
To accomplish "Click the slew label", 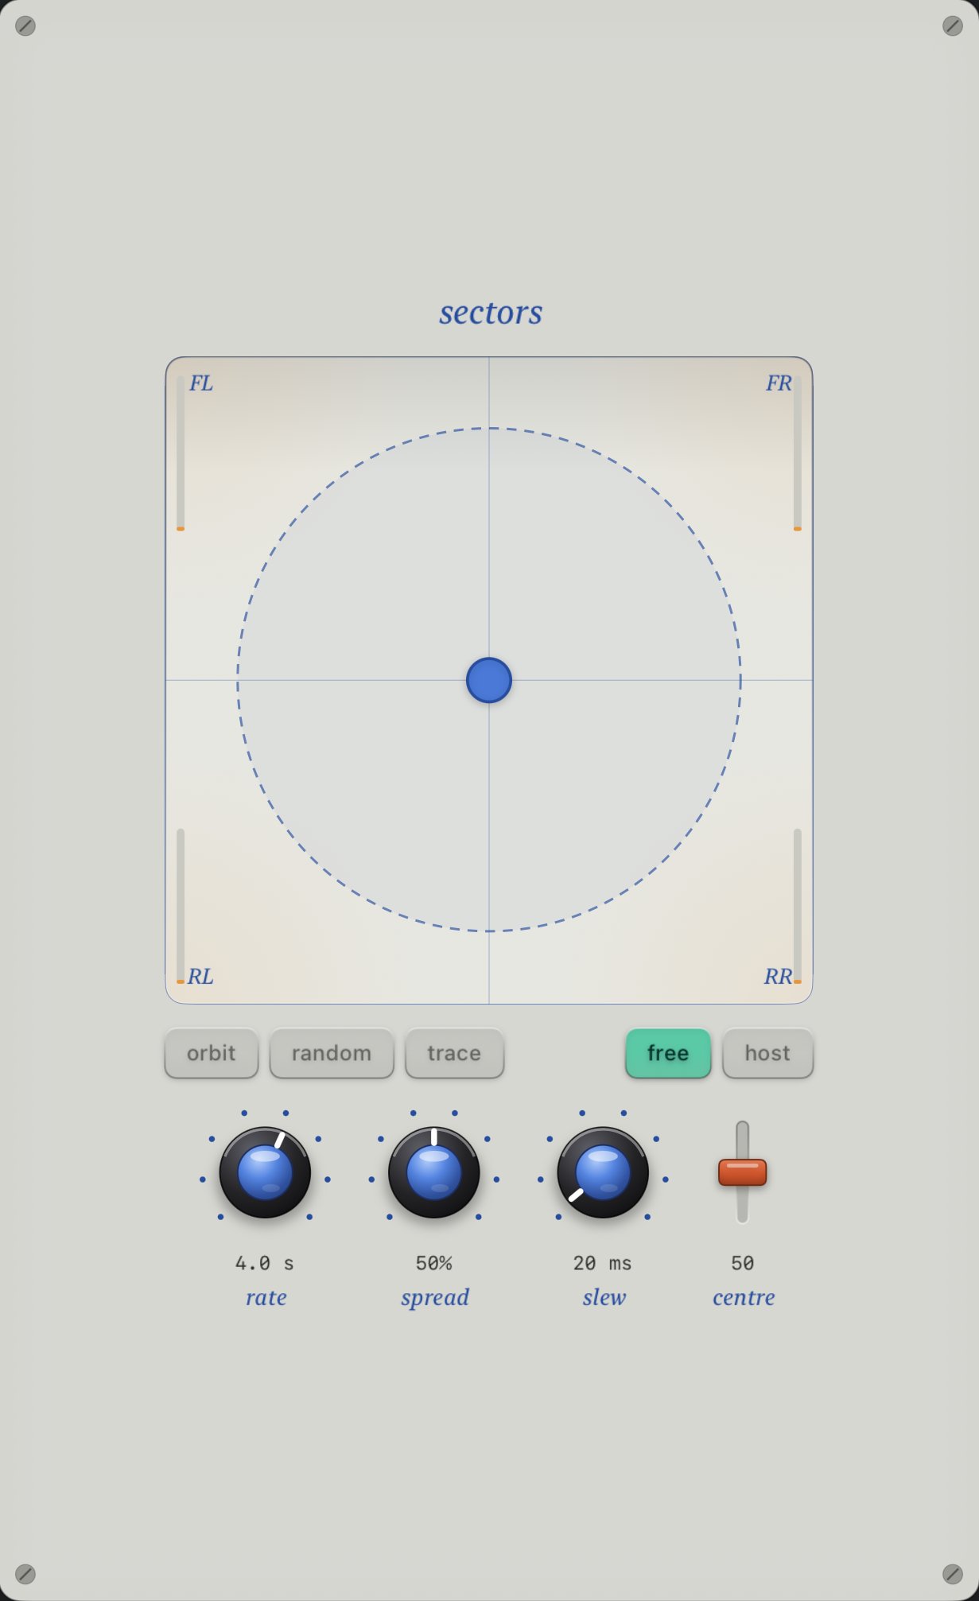I will [x=604, y=1297].
